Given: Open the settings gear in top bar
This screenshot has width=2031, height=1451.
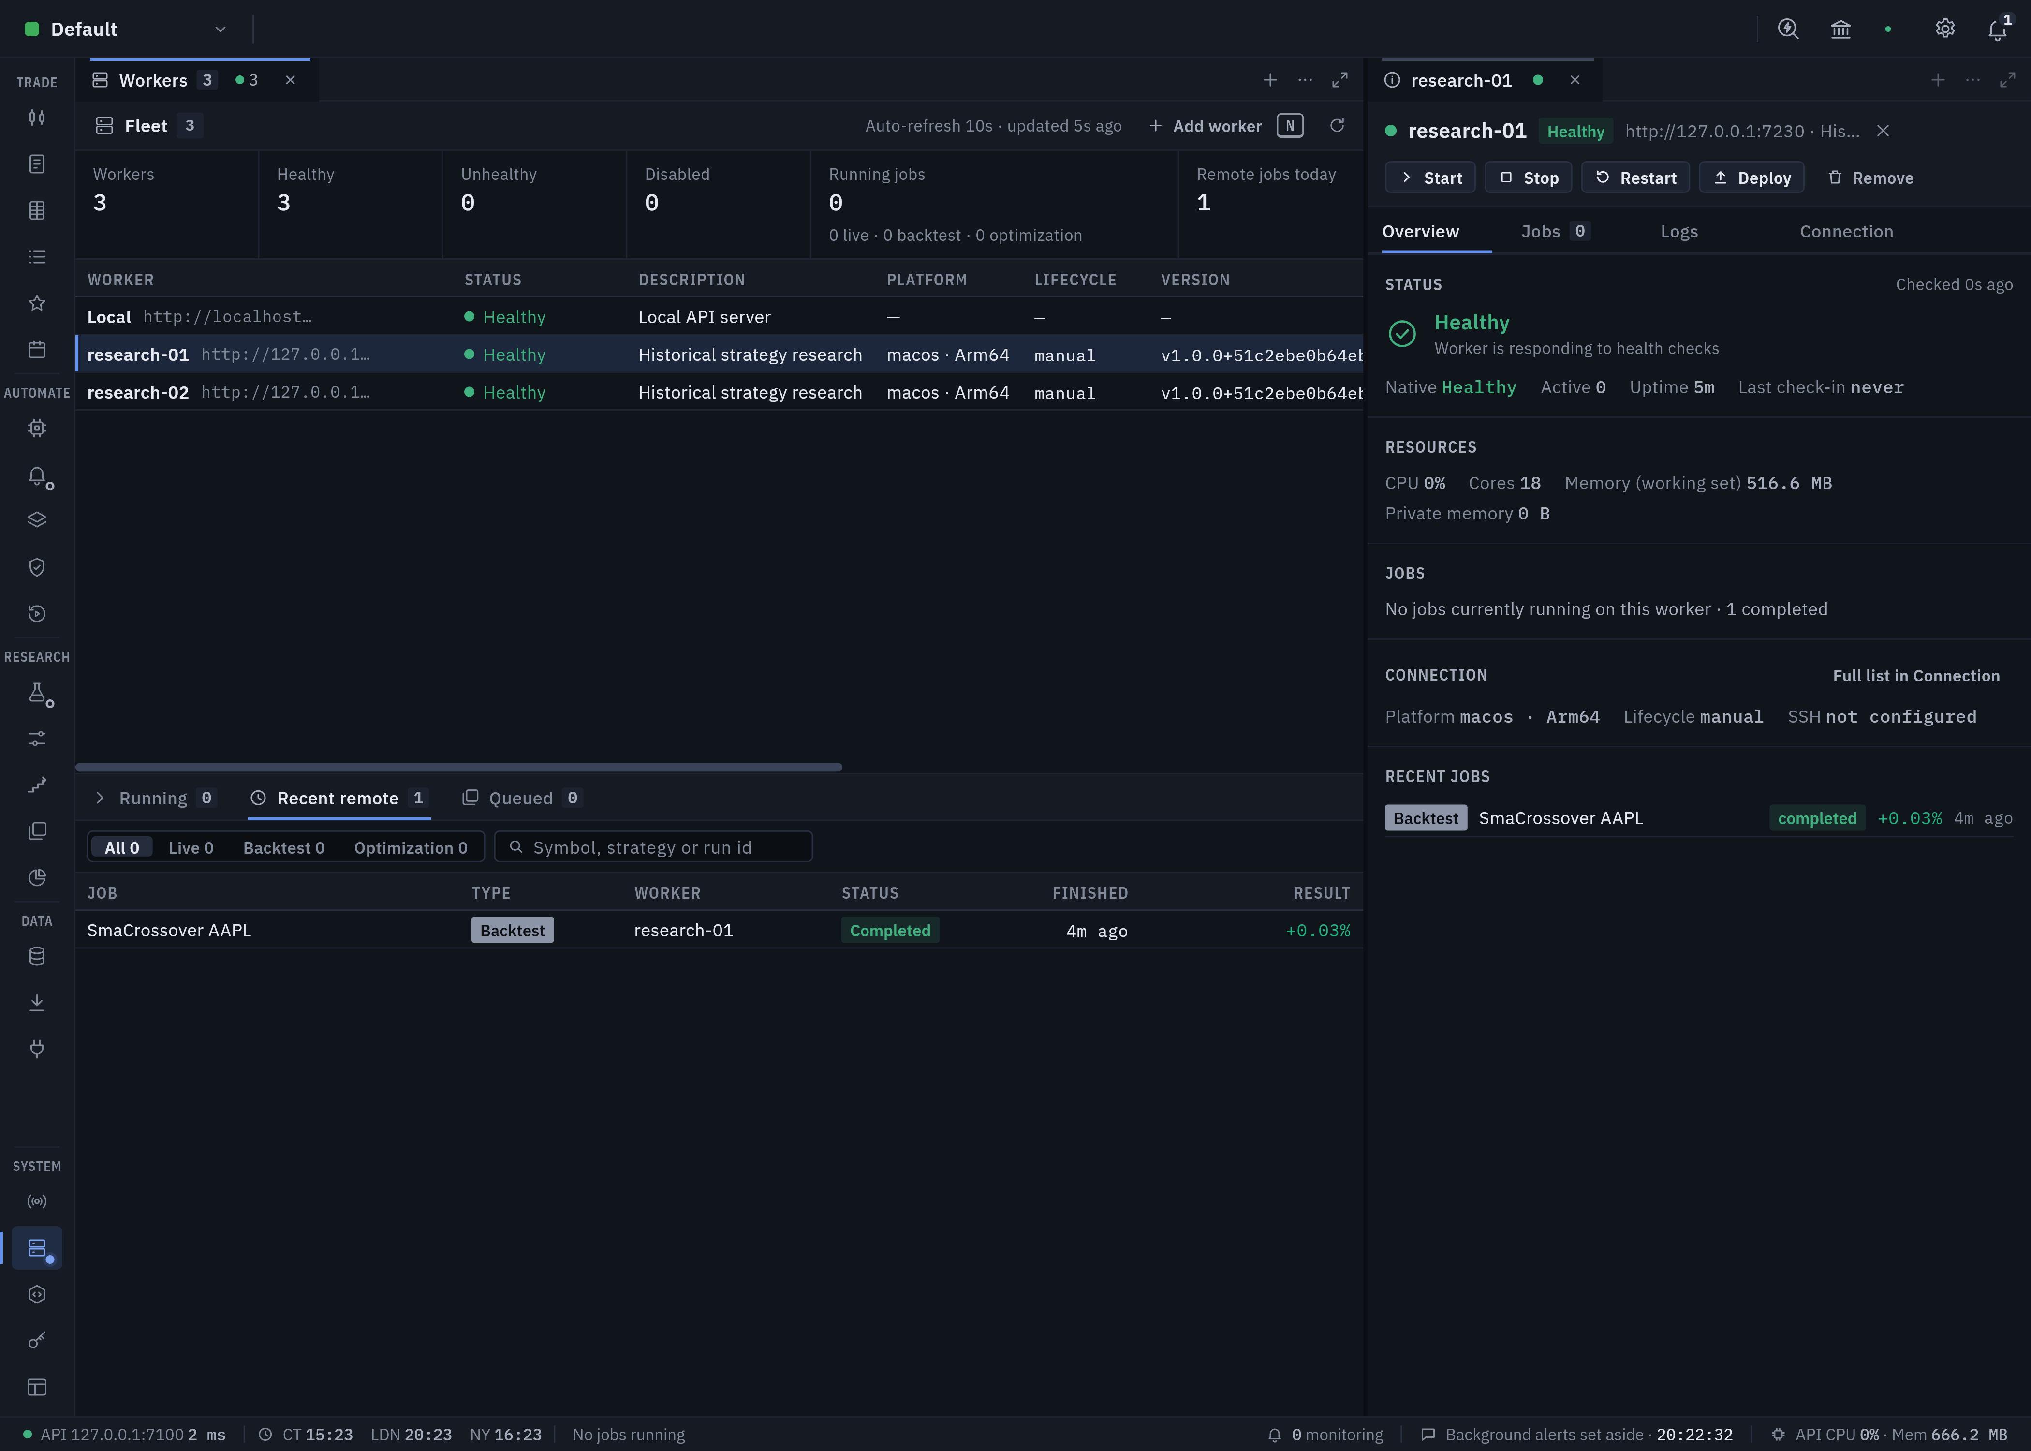Looking at the screenshot, I should (1945, 30).
